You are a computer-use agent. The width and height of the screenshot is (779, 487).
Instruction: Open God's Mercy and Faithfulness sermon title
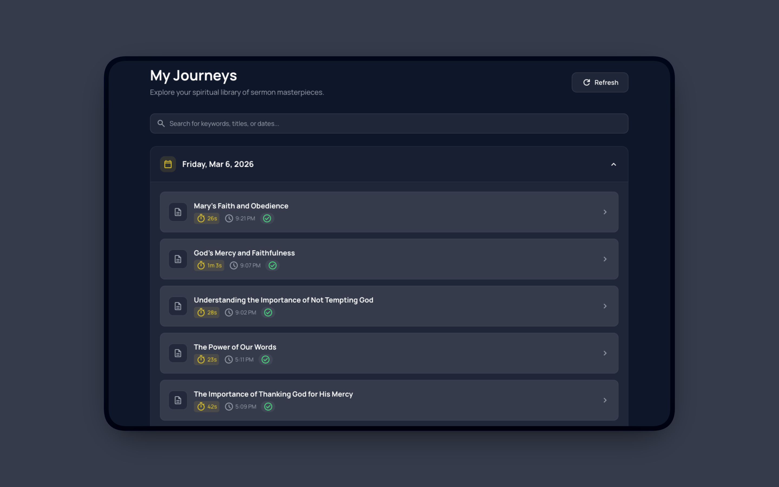[244, 253]
